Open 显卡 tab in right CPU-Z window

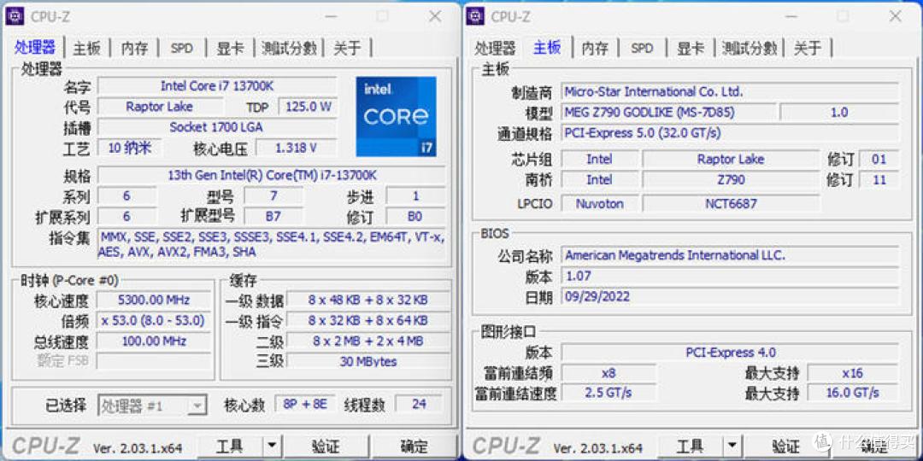coord(690,48)
